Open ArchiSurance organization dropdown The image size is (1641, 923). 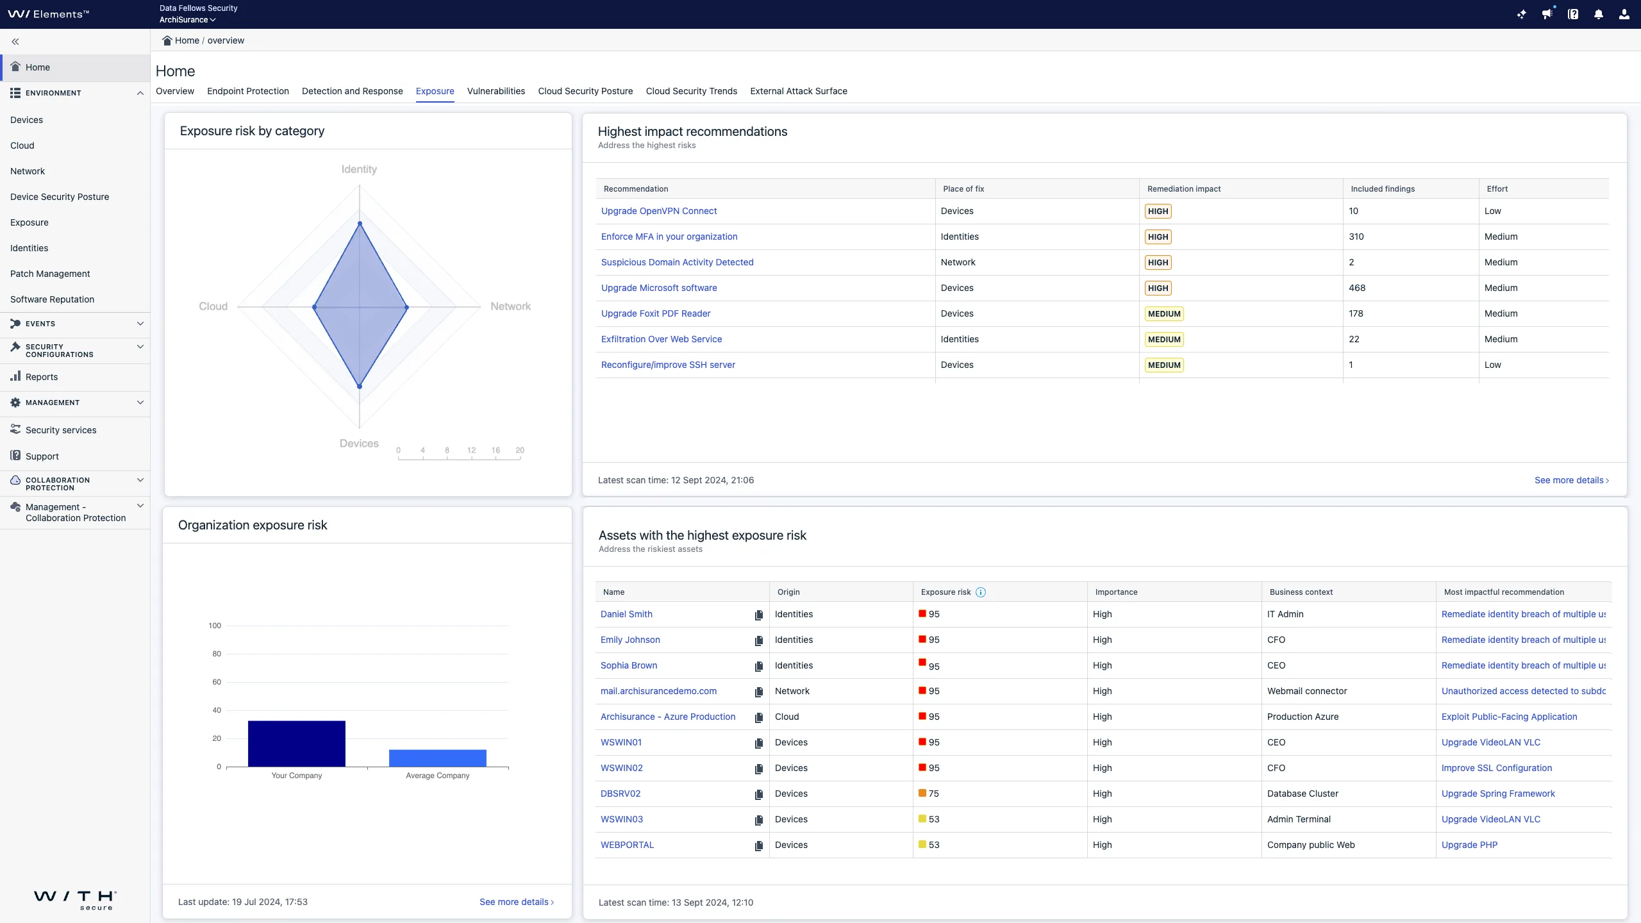(x=187, y=20)
